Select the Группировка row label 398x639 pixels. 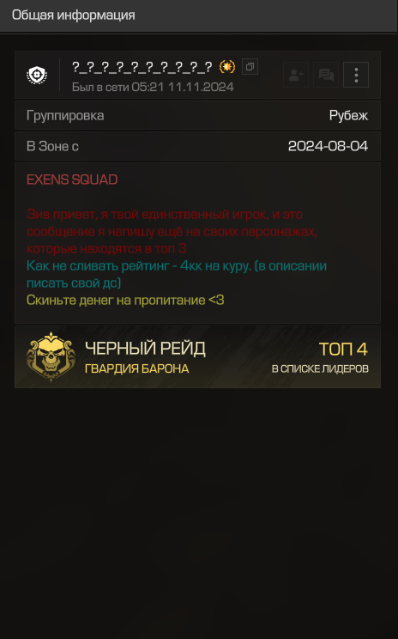pyautogui.click(x=65, y=116)
